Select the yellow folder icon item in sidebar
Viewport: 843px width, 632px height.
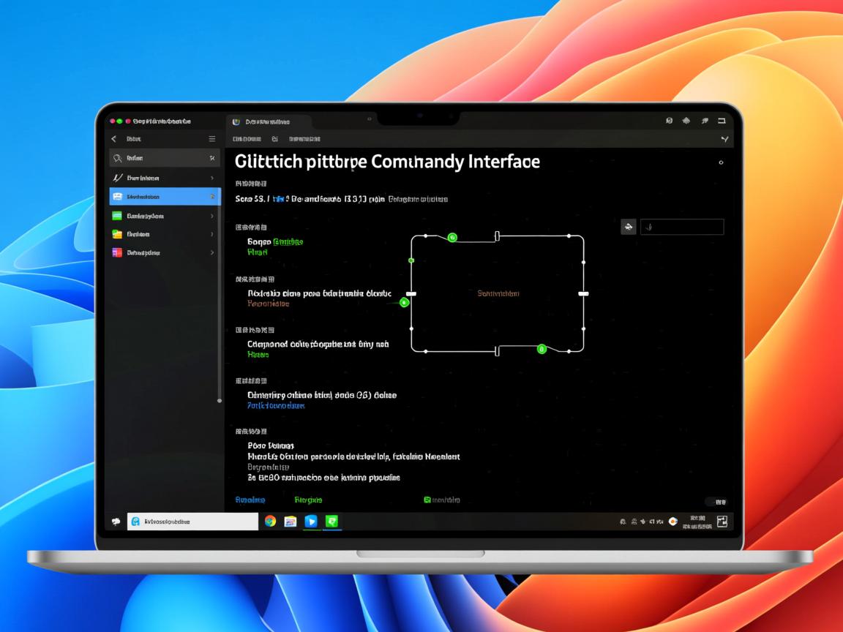coord(117,234)
